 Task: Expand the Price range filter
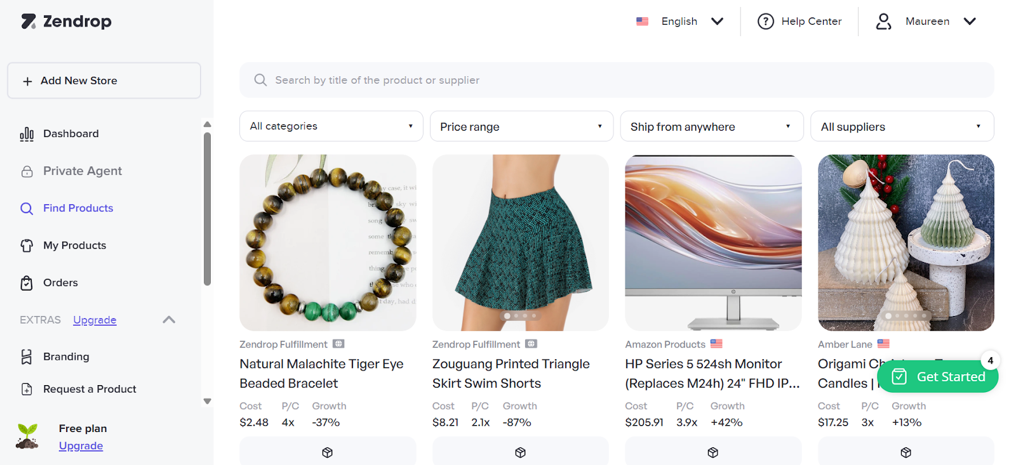[521, 126]
